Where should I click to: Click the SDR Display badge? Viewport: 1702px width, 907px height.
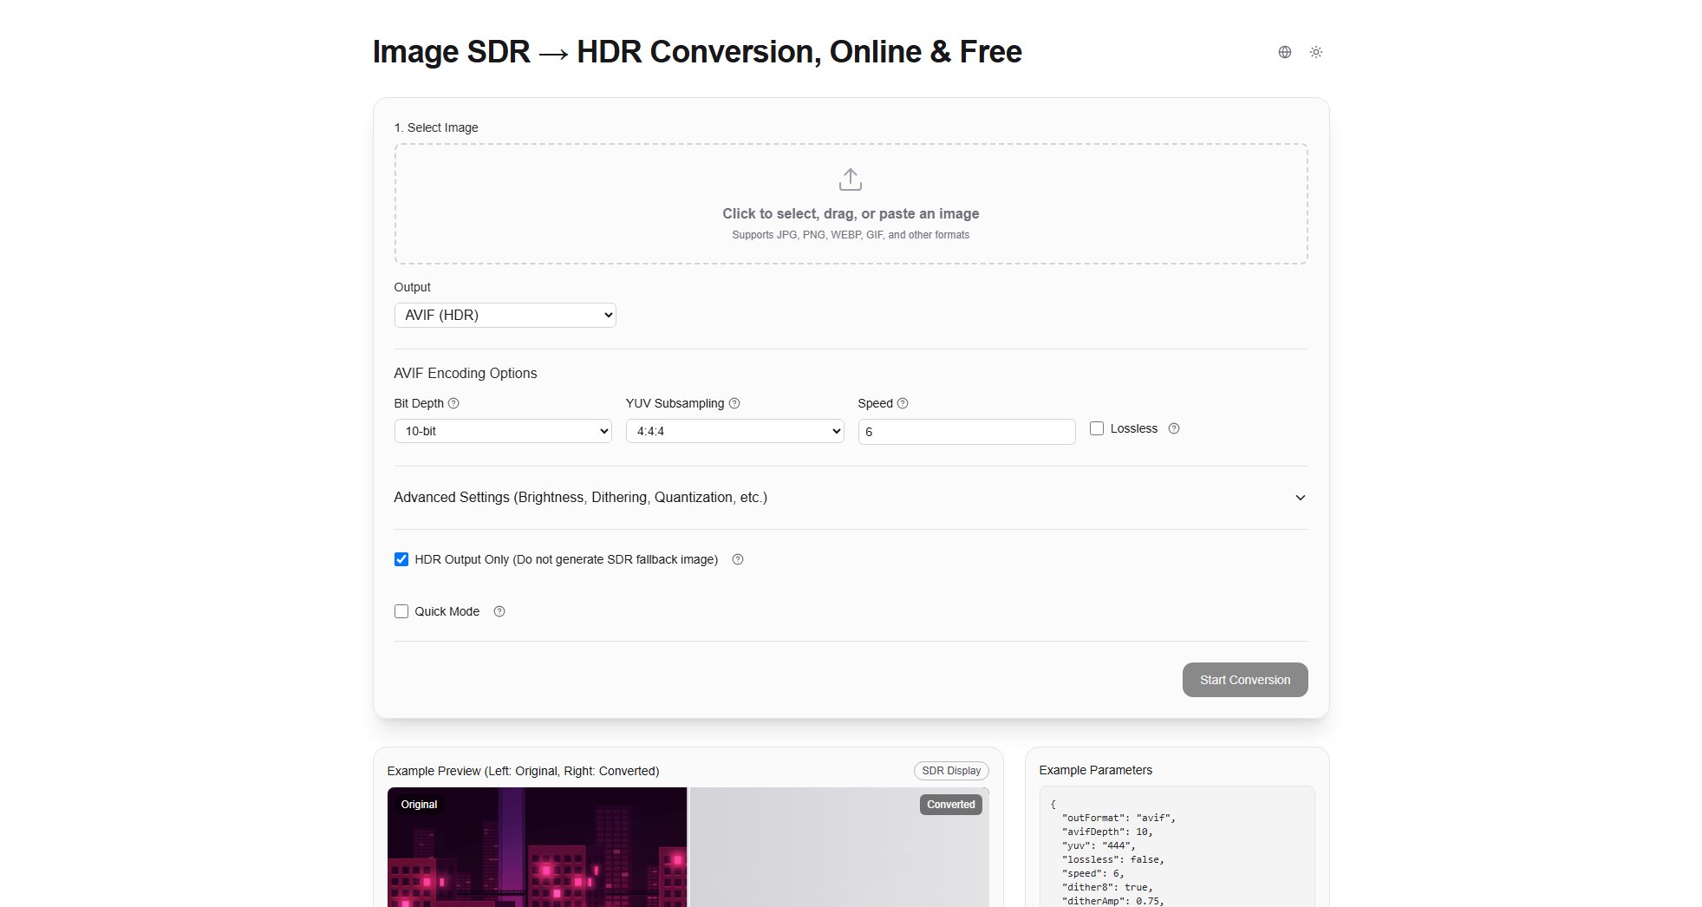(951, 771)
